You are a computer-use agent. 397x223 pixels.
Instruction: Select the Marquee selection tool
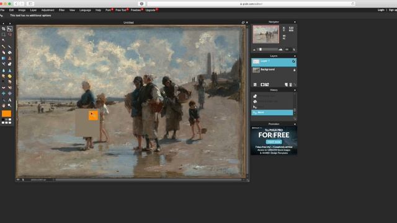pyautogui.click(x=3, y=35)
